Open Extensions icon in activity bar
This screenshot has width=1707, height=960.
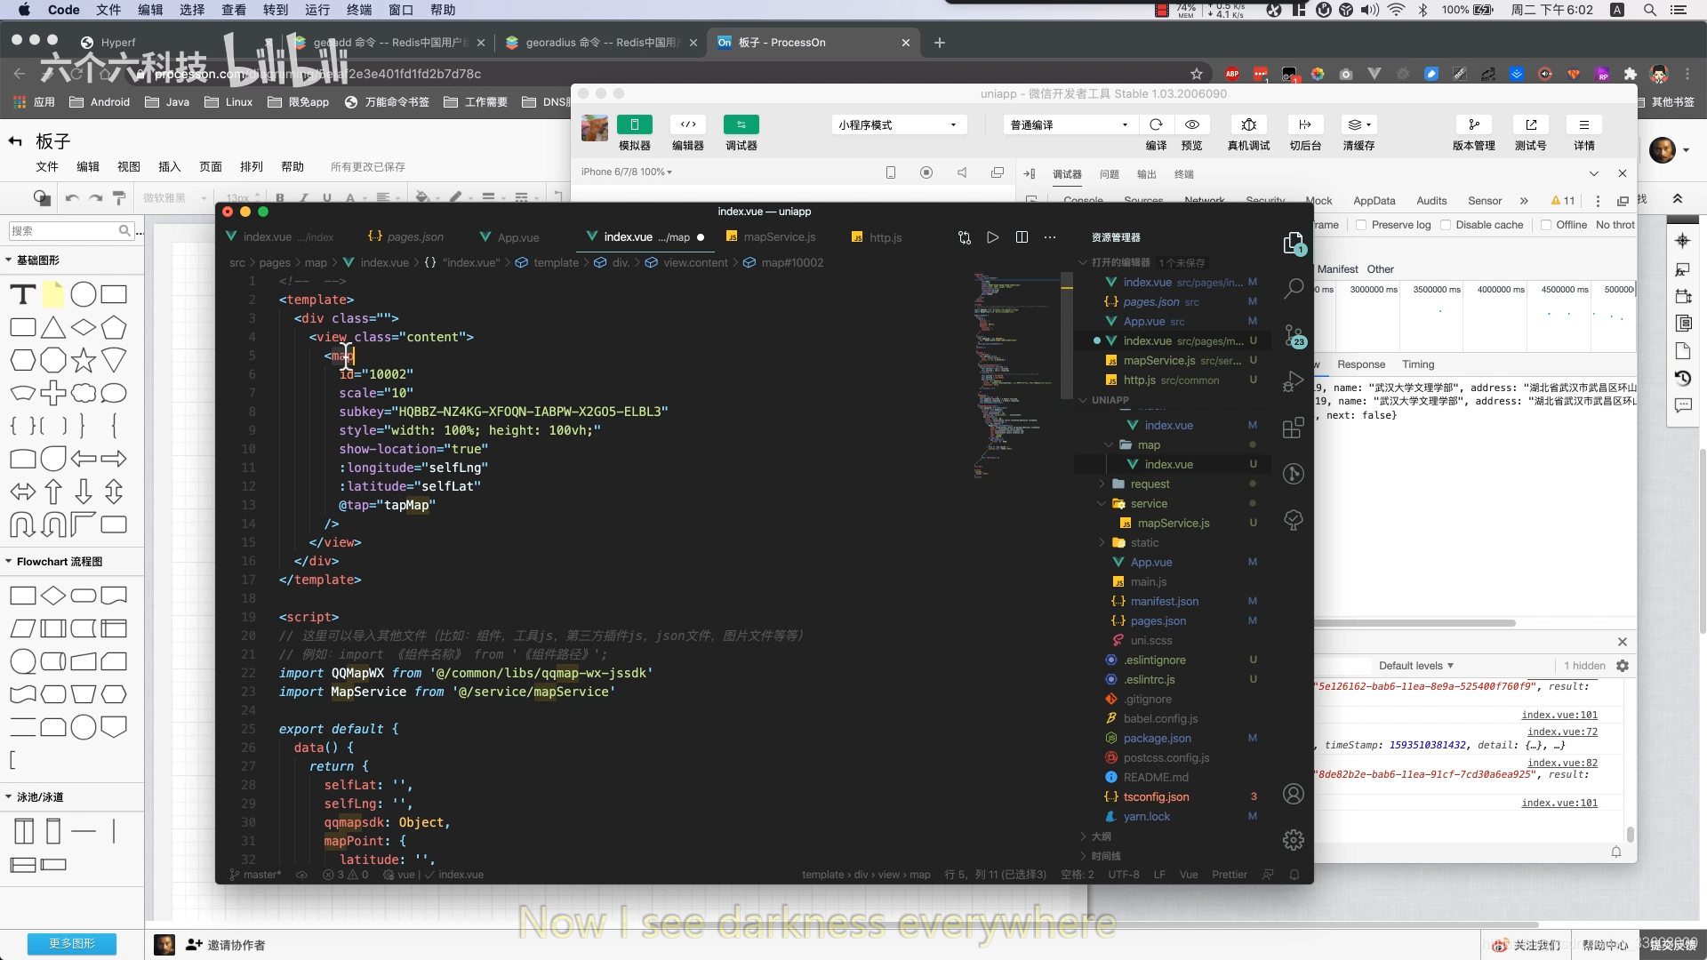(1294, 428)
